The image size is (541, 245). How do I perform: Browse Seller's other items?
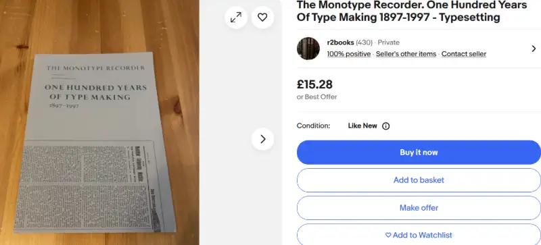click(x=406, y=54)
